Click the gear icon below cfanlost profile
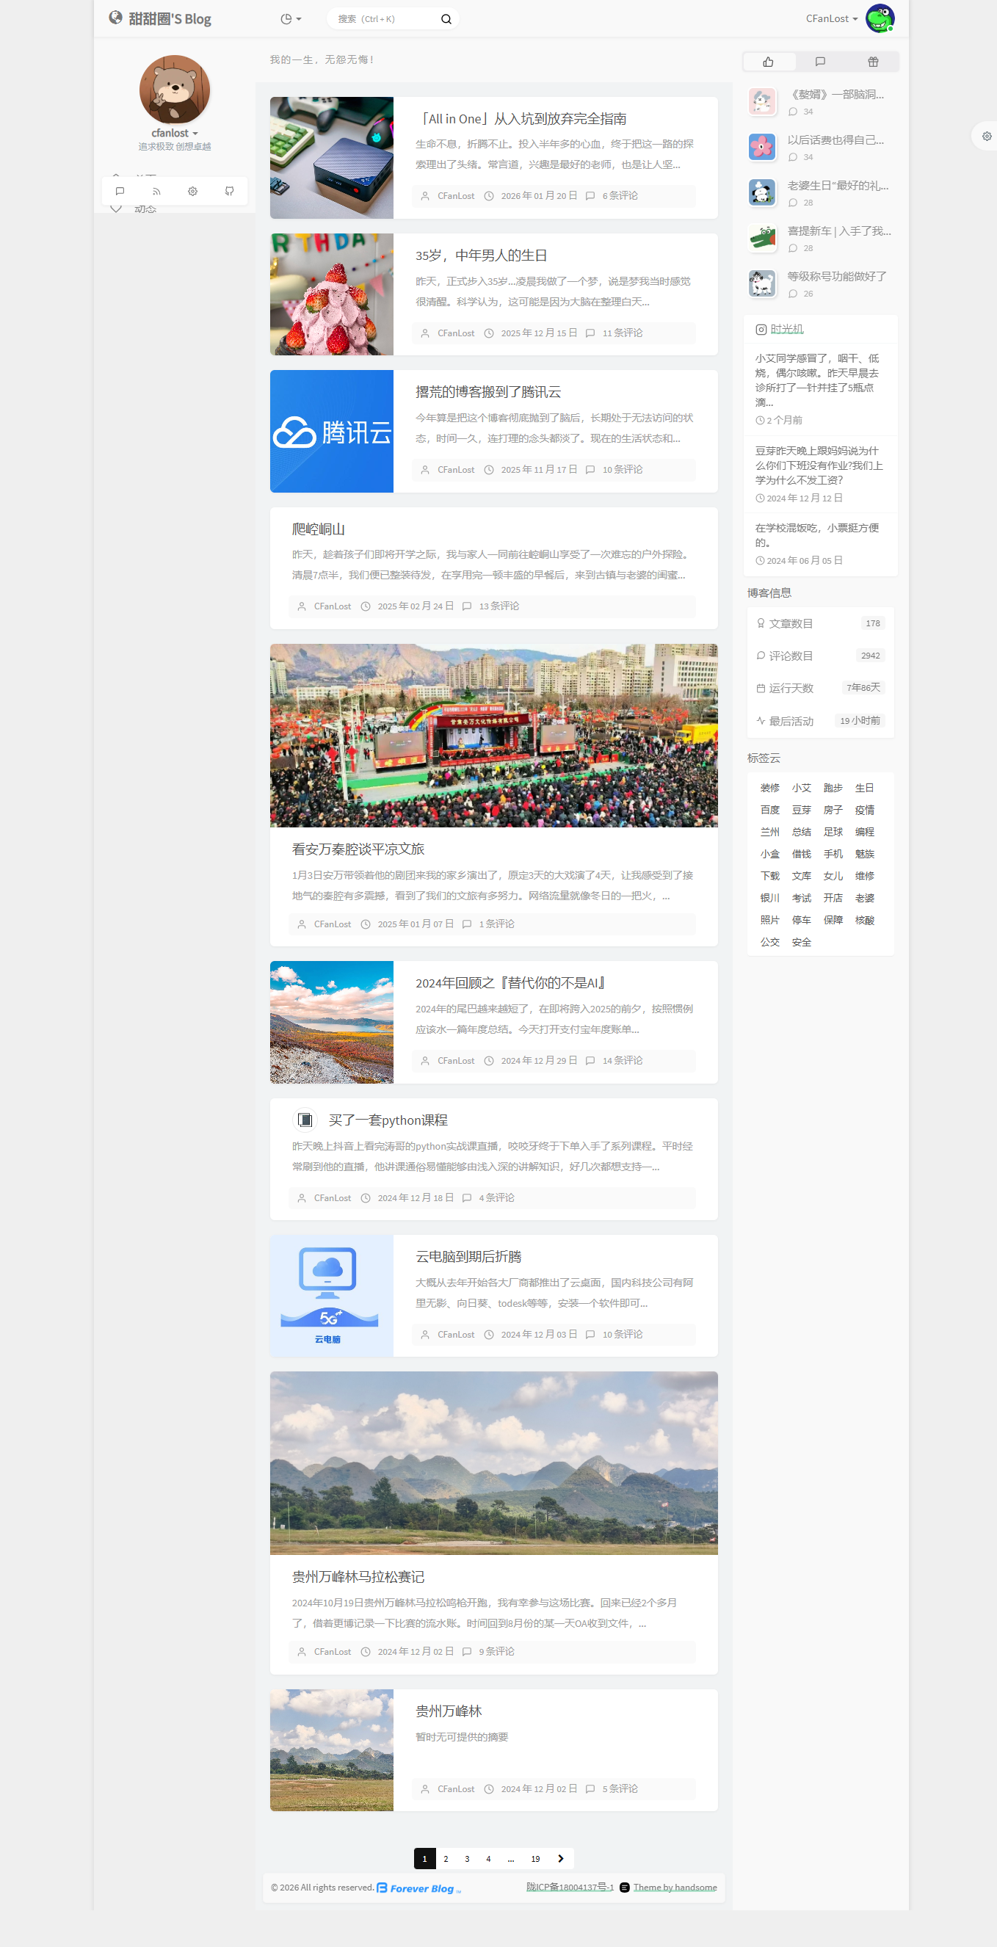997x1947 pixels. coord(193,191)
